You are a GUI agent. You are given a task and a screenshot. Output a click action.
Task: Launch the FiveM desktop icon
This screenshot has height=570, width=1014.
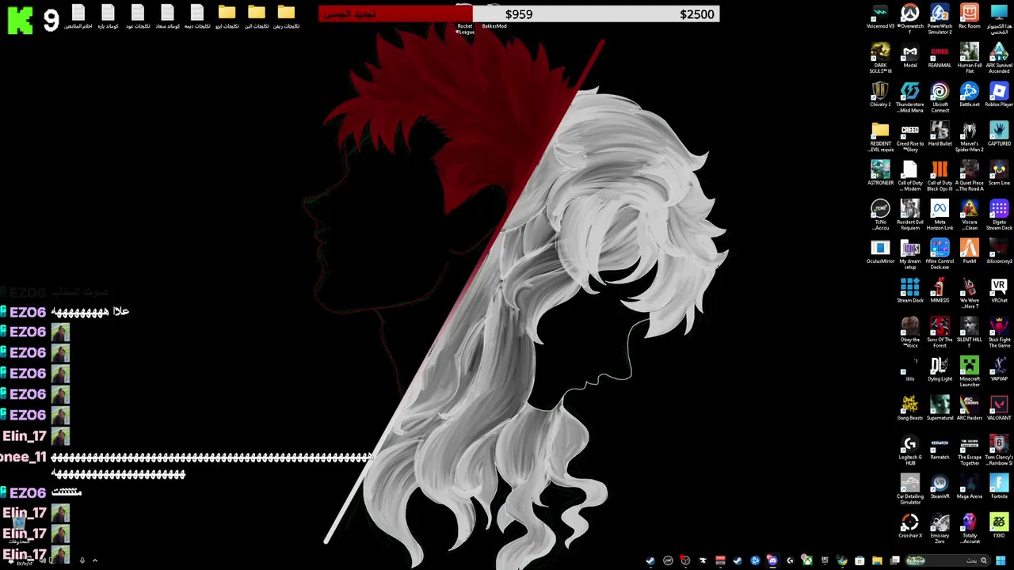[969, 252]
